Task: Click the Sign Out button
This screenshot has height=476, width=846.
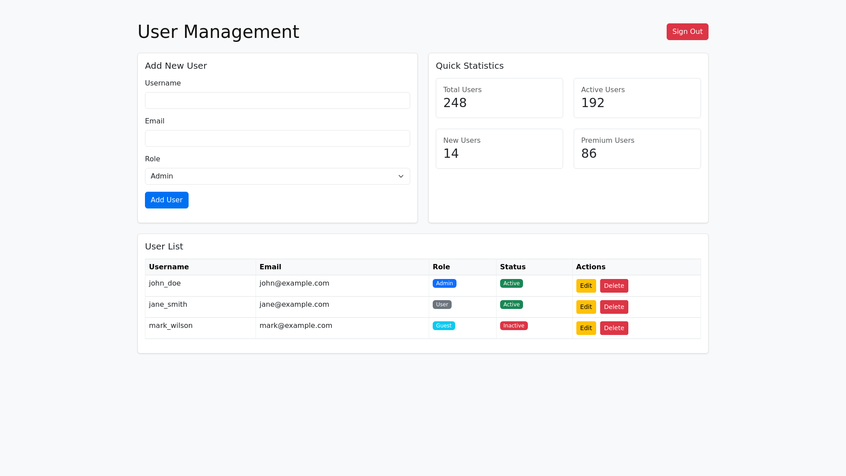Action: pos(687,32)
